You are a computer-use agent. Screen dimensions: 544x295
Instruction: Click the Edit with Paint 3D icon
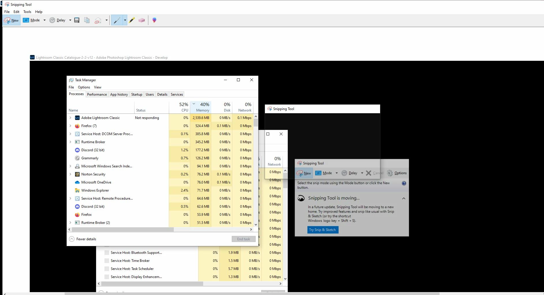pyautogui.click(x=154, y=20)
